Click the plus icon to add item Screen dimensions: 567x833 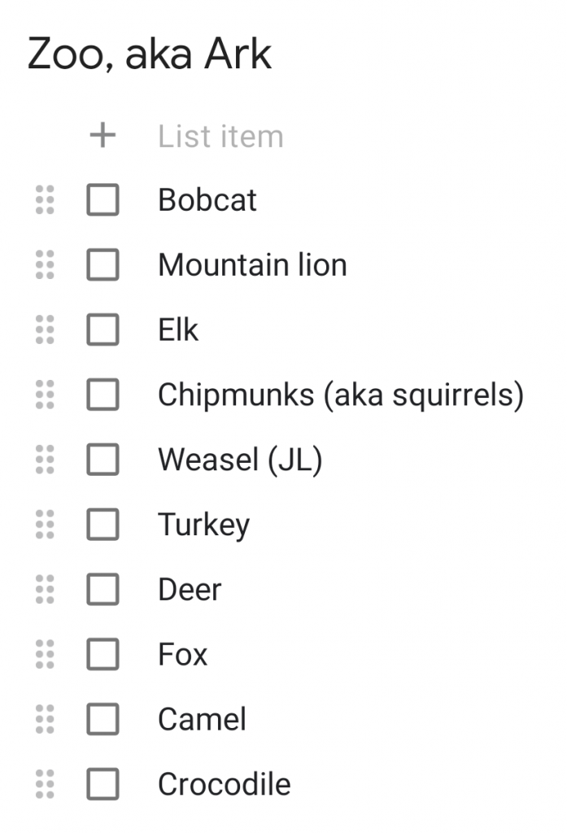102,136
